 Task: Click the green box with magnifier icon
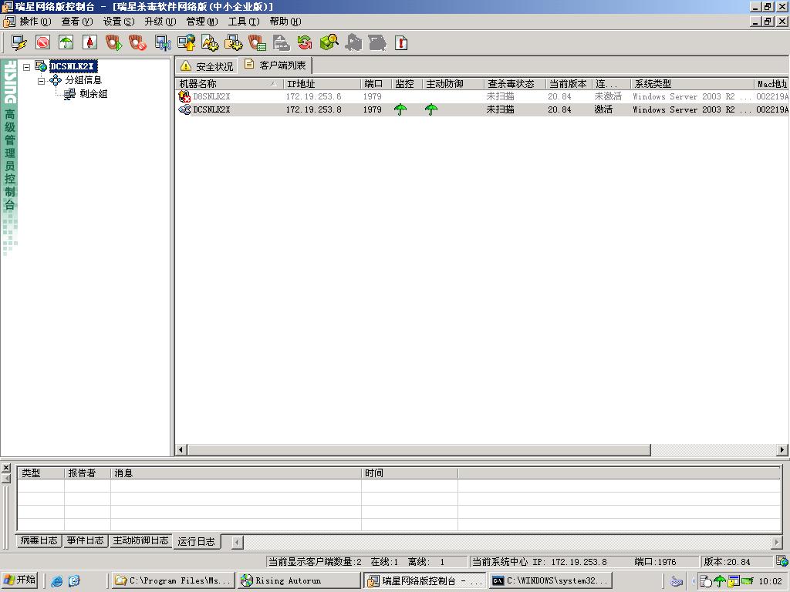point(329,42)
